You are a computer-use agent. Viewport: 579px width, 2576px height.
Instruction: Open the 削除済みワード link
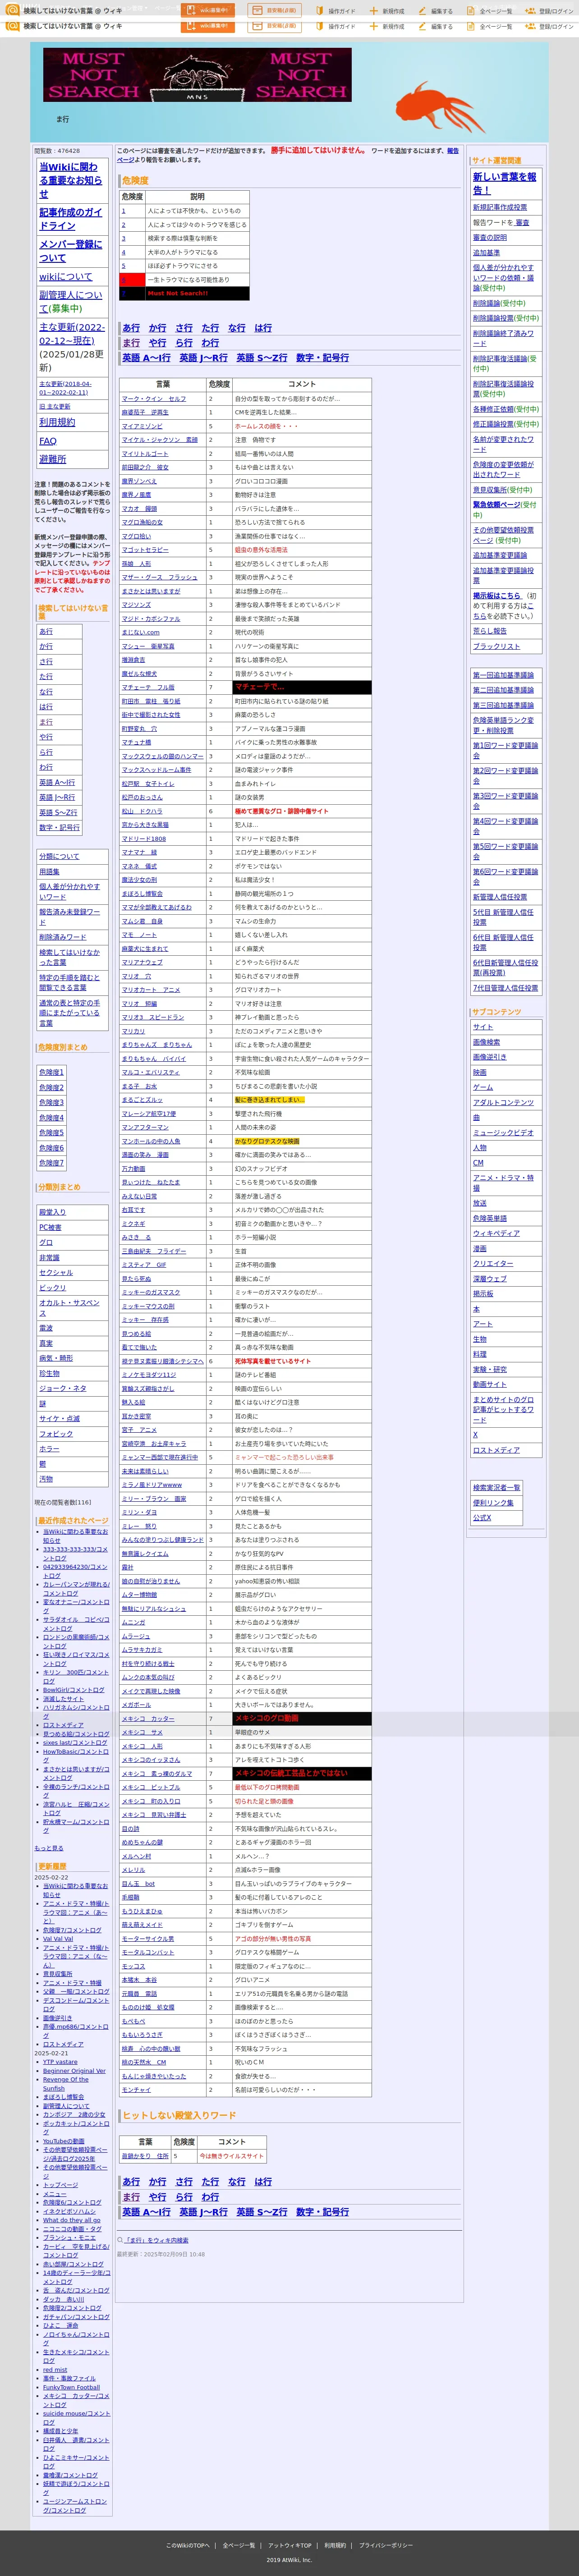[x=63, y=937]
